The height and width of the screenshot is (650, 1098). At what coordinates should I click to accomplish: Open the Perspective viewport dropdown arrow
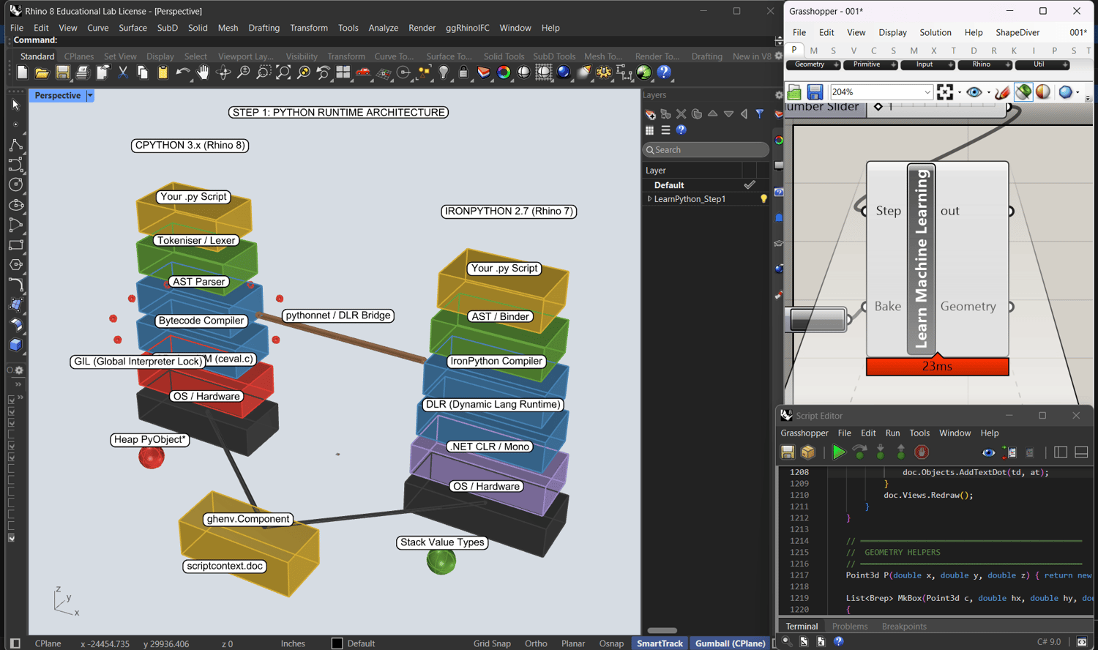[90, 96]
